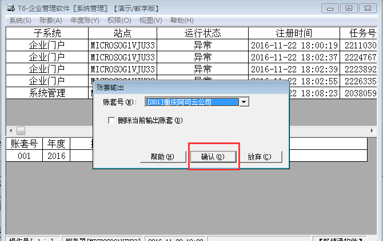Tick the 删除当前输出账套 checkbox
Screen dimensions: 383x241
tap(112, 120)
